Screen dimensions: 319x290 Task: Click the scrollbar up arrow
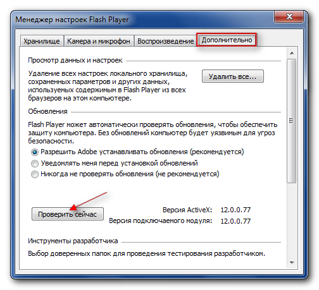[292, 53]
